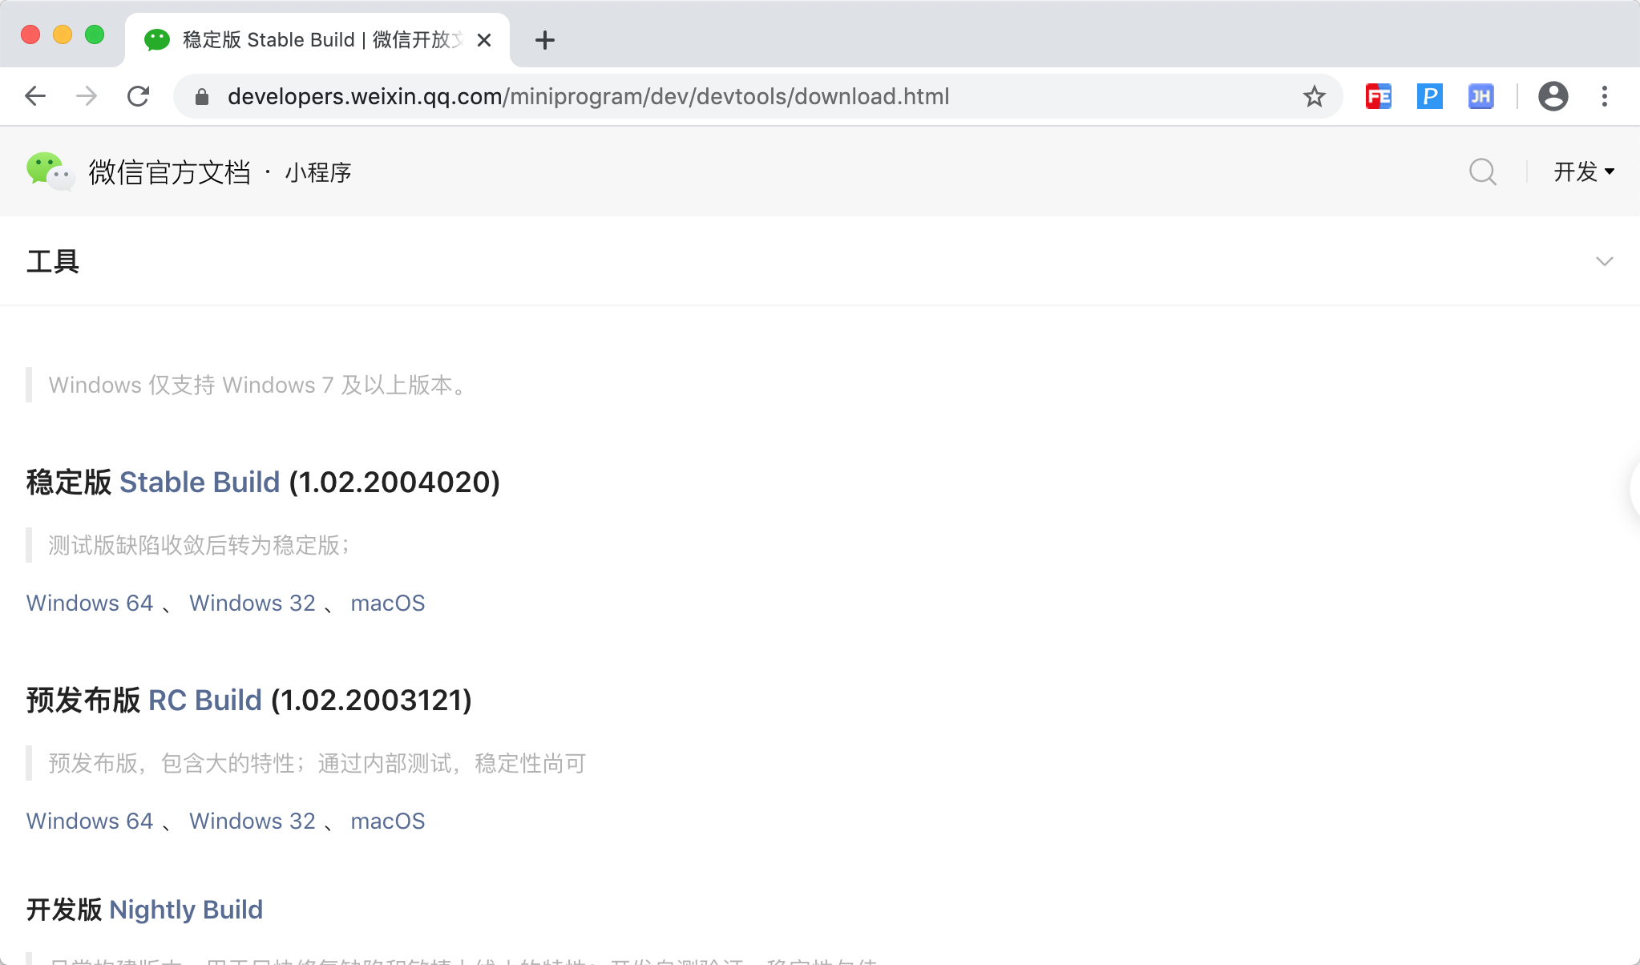The height and width of the screenshot is (965, 1640).
Task: Close the Stable Build tab
Action: pyautogui.click(x=484, y=40)
